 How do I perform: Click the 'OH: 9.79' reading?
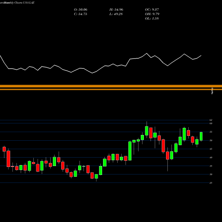[152, 14]
